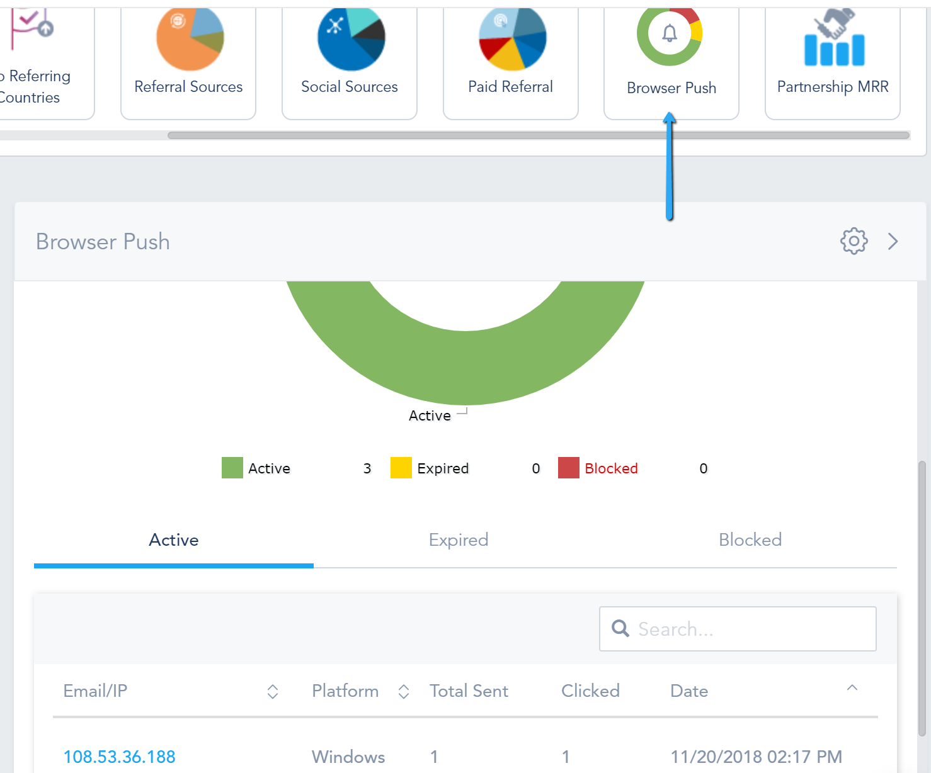Click the Expired legend label
This screenshot has width=931, height=773.
(x=443, y=468)
